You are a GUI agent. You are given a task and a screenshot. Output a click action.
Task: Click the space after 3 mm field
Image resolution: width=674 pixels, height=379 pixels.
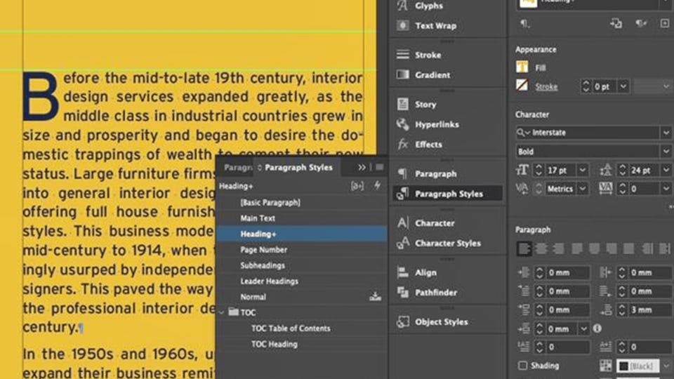pyautogui.click(x=649, y=310)
